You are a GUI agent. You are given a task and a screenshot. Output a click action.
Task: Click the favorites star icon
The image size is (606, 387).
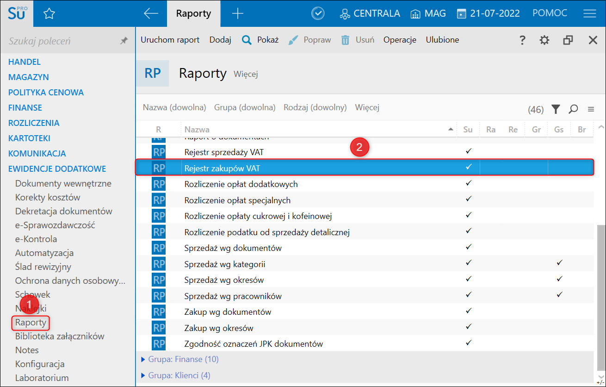pyautogui.click(x=49, y=14)
